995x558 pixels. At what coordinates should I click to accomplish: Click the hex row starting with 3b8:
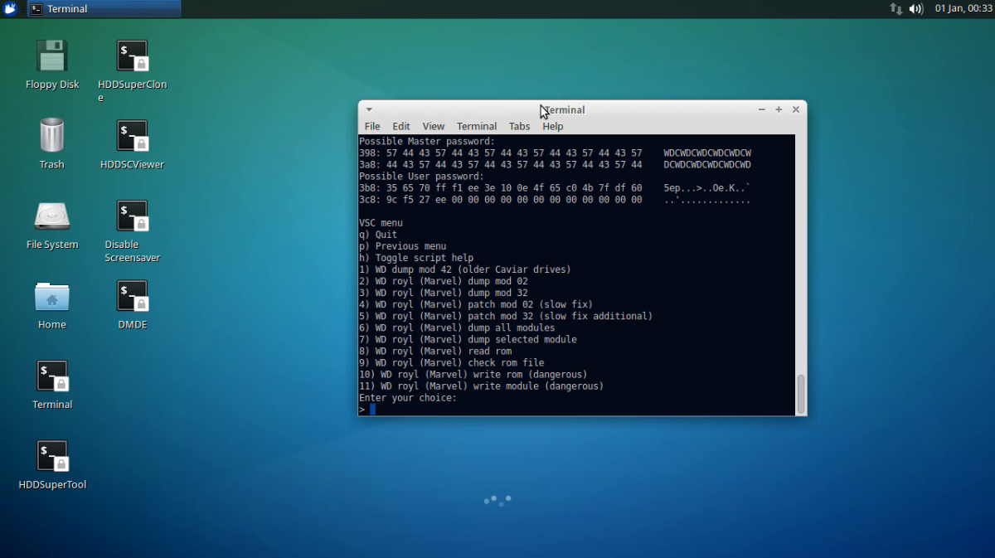(556, 188)
